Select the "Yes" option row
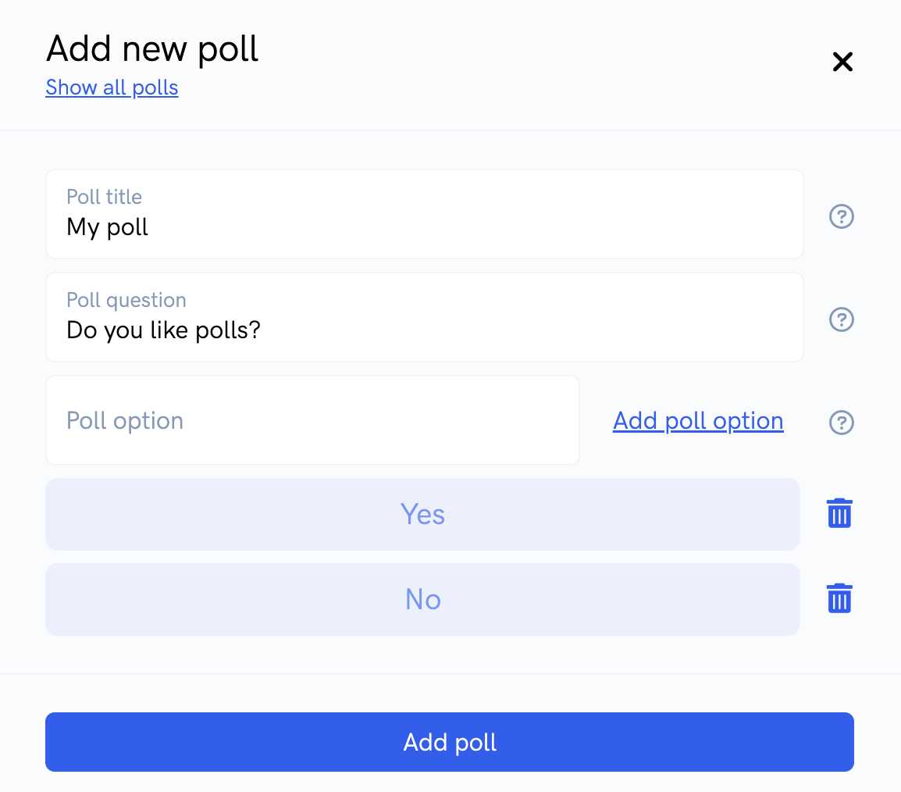Screen dimensions: 901x792 423,514
